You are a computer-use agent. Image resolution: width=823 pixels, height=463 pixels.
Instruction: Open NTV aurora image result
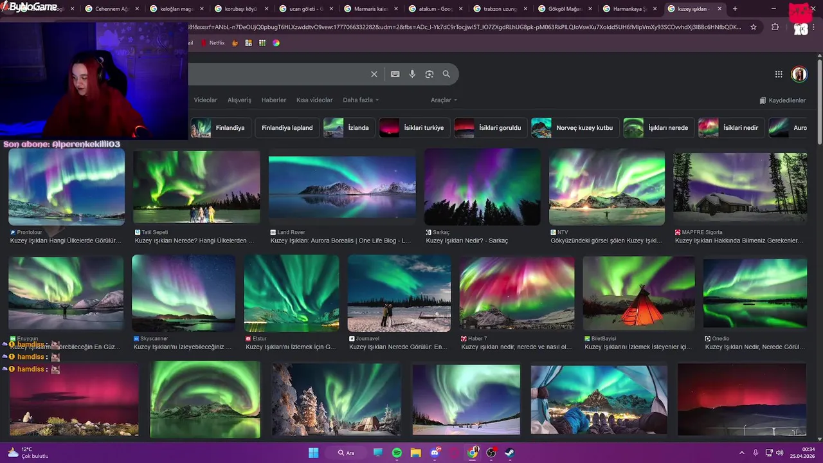pyautogui.click(x=607, y=187)
